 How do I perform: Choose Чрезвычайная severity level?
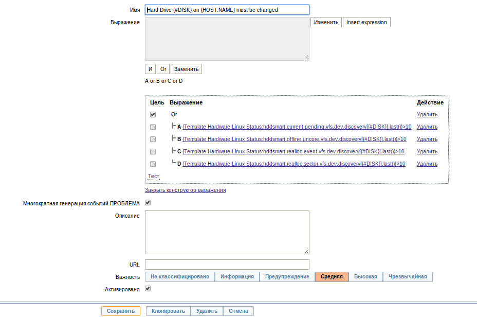pos(408,277)
